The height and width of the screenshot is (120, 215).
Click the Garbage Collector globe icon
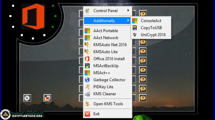[87, 80]
